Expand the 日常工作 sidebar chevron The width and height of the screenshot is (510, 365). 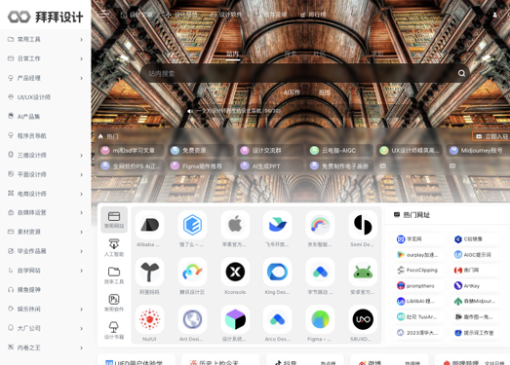pos(81,58)
